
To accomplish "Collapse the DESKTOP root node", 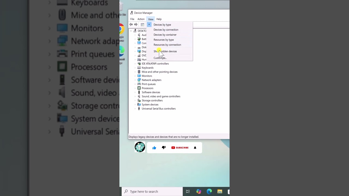I will 131,31.
